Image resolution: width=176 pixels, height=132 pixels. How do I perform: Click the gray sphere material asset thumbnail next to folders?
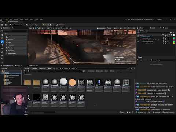(45, 82)
